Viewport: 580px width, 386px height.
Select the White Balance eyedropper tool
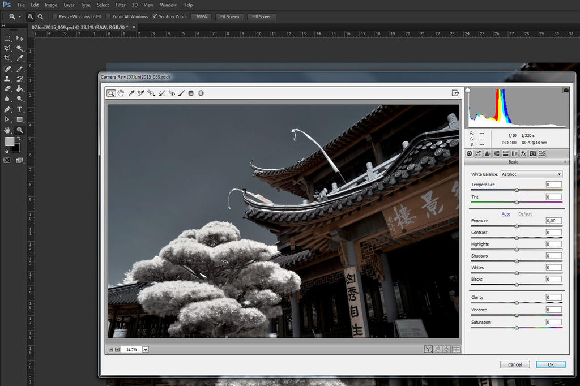click(x=131, y=93)
